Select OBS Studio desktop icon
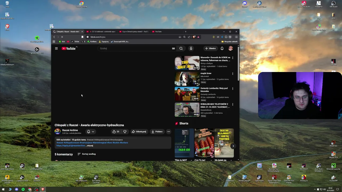Image resolution: width=342 pixels, height=192 pixels. pos(333,5)
